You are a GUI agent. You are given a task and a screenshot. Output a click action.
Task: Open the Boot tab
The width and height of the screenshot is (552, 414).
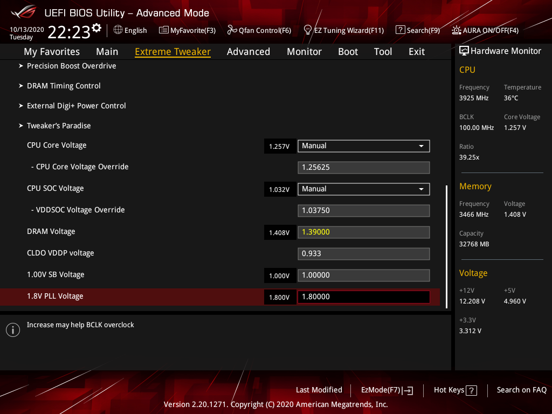(x=348, y=52)
